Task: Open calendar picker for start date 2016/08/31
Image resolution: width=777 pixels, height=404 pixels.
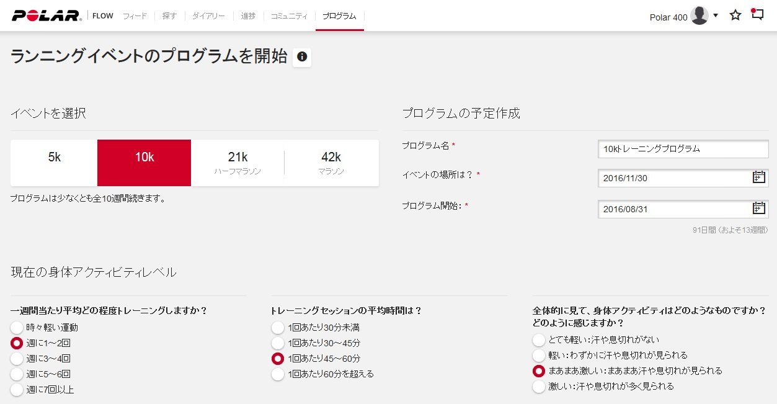Action: [x=758, y=209]
